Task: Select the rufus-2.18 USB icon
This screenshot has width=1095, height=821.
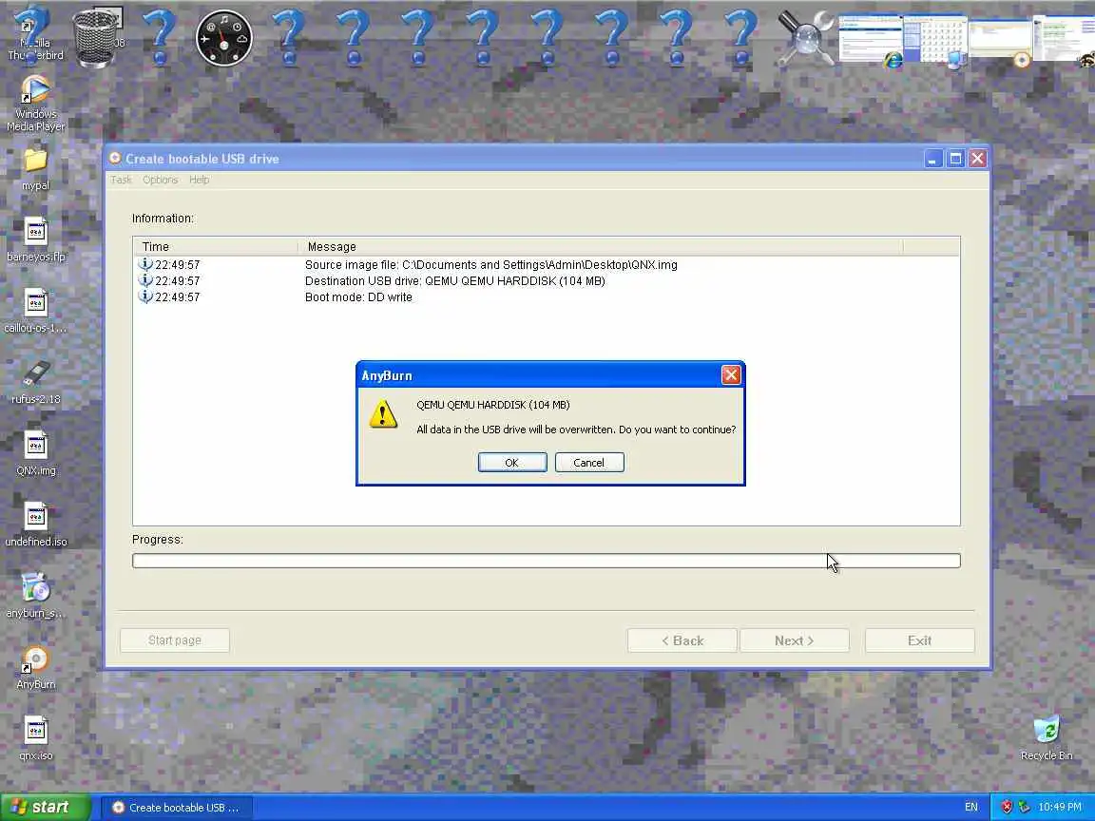Action: (35, 383)
